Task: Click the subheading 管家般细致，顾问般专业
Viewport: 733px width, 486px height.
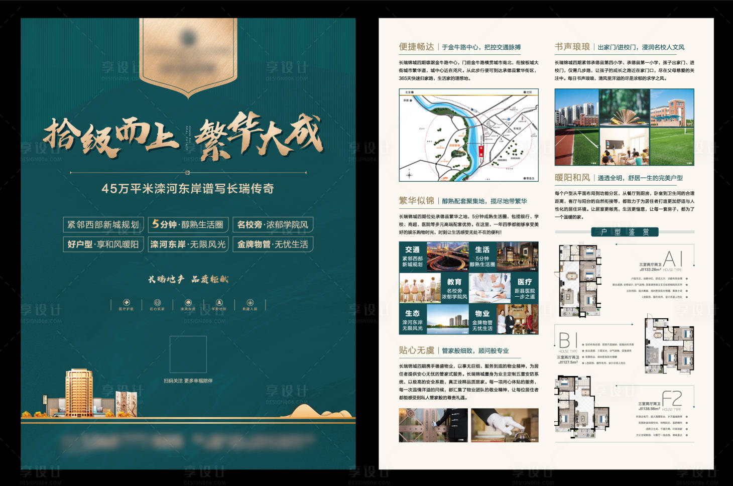Action: point(475,350)
